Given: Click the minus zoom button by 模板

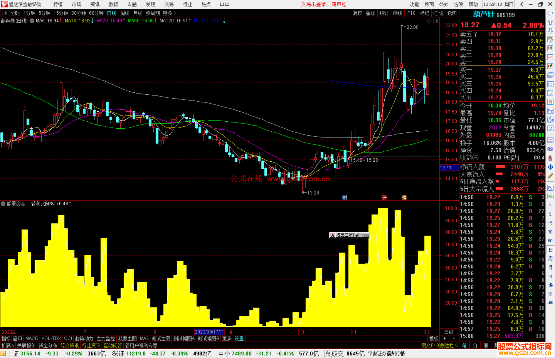Looking at the screenshot, I should coord(454,338).
